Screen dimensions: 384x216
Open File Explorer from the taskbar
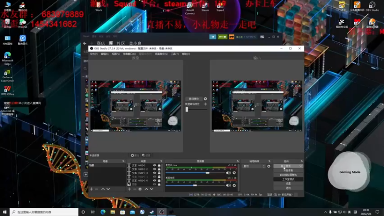[113, 212]
